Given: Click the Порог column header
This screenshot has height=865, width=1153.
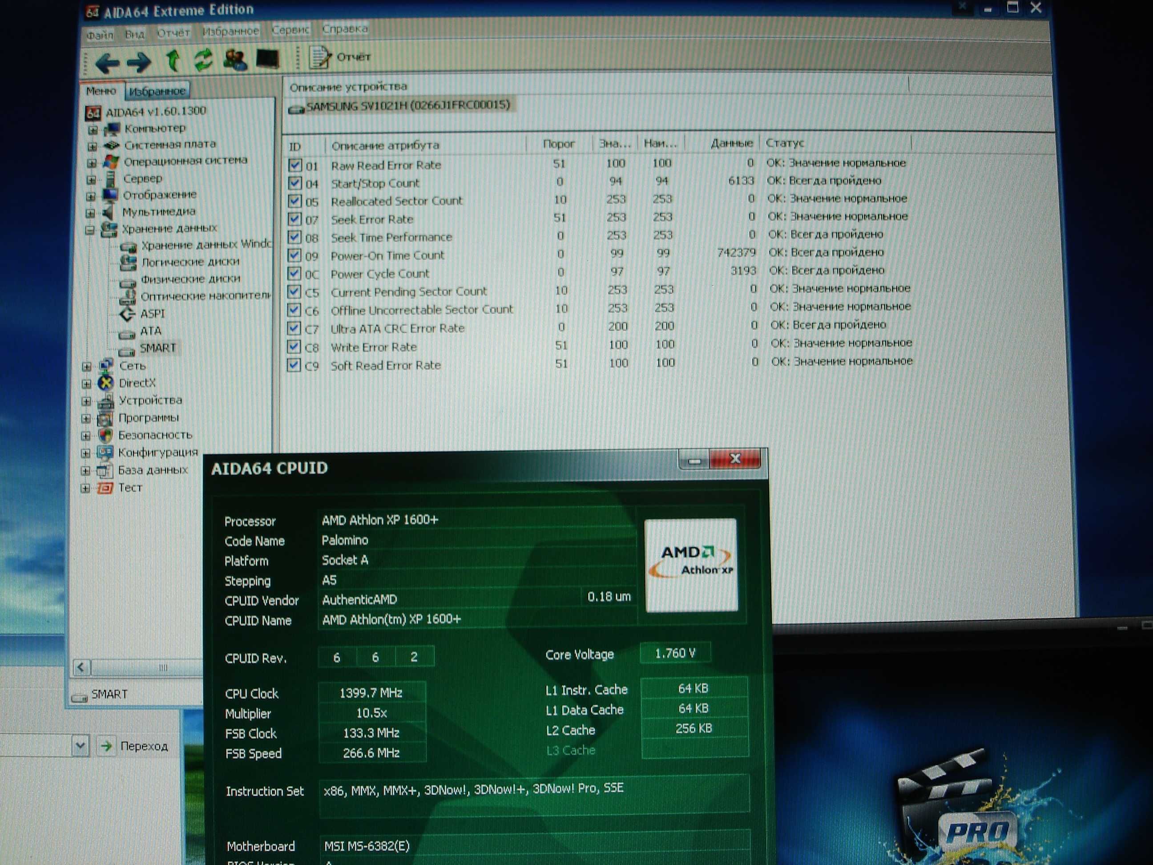Looking at the screenshot, I should point(559,144).
